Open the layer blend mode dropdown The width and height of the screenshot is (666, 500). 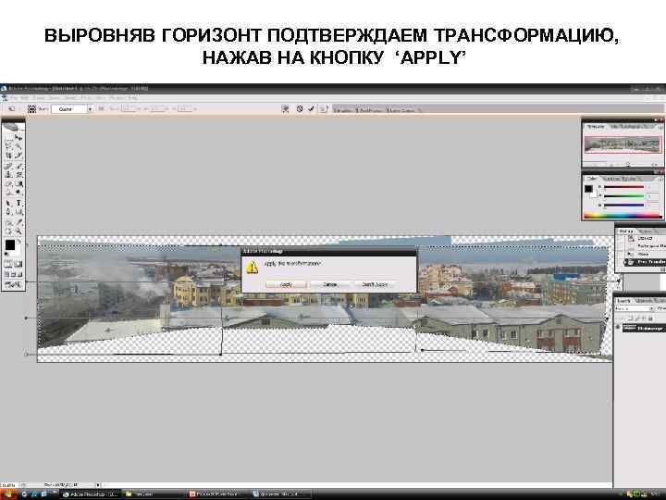coord(634,308)
